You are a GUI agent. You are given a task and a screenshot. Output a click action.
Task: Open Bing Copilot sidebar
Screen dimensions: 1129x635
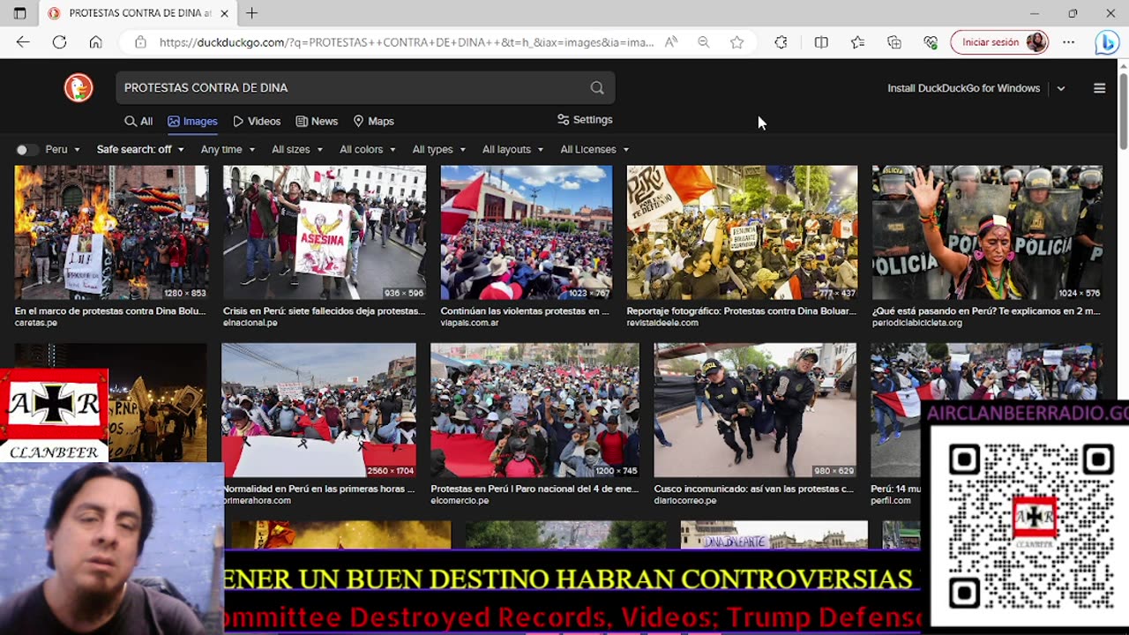(1106, 42)
